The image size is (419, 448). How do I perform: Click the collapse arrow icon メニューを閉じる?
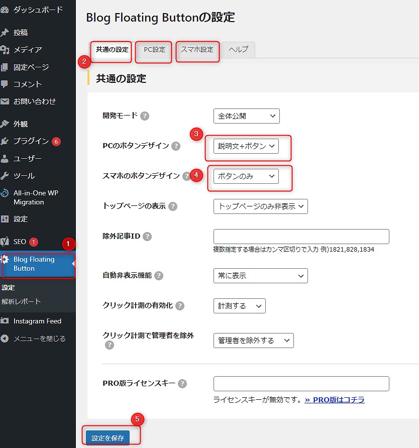click(5, 339)
